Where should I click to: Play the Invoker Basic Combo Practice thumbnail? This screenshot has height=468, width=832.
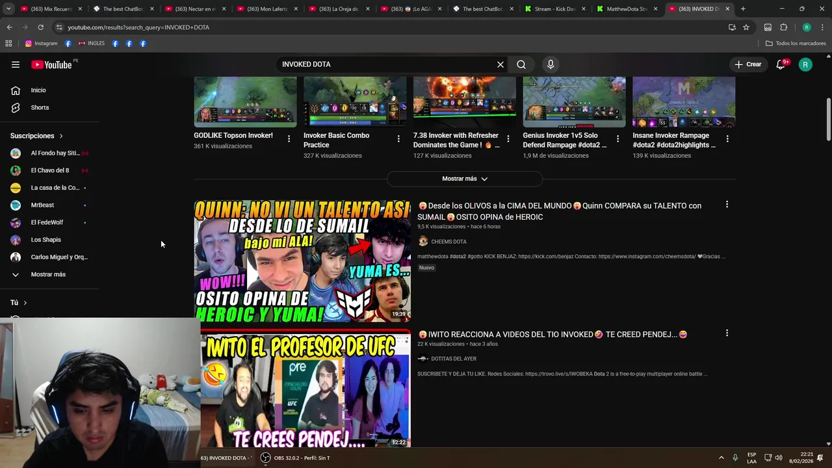(x=355, y=102)
